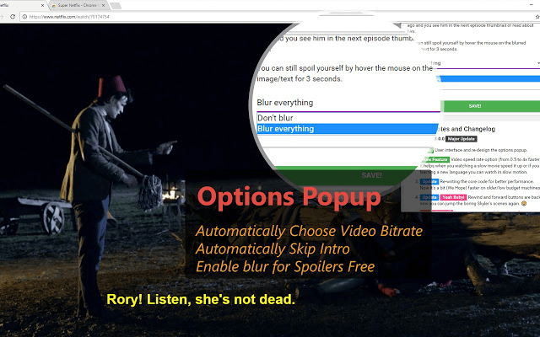
Task: Click Update badge beside Yeah Baby!
Action: tap(429, 197)
